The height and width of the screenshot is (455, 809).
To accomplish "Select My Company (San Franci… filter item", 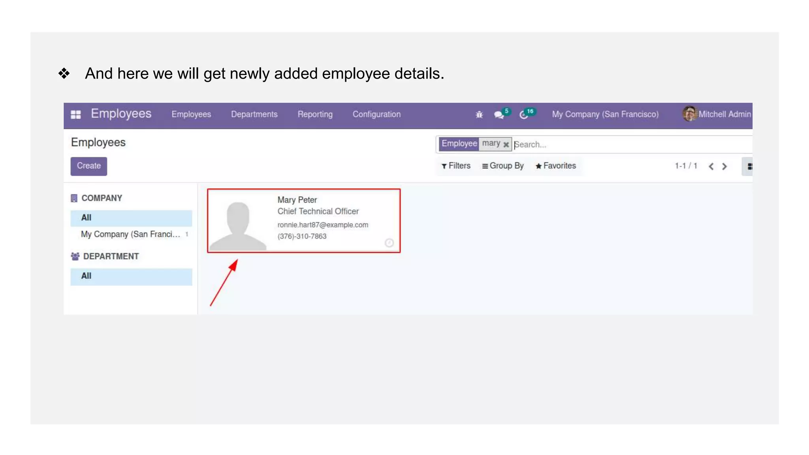I will click(130, 235).
